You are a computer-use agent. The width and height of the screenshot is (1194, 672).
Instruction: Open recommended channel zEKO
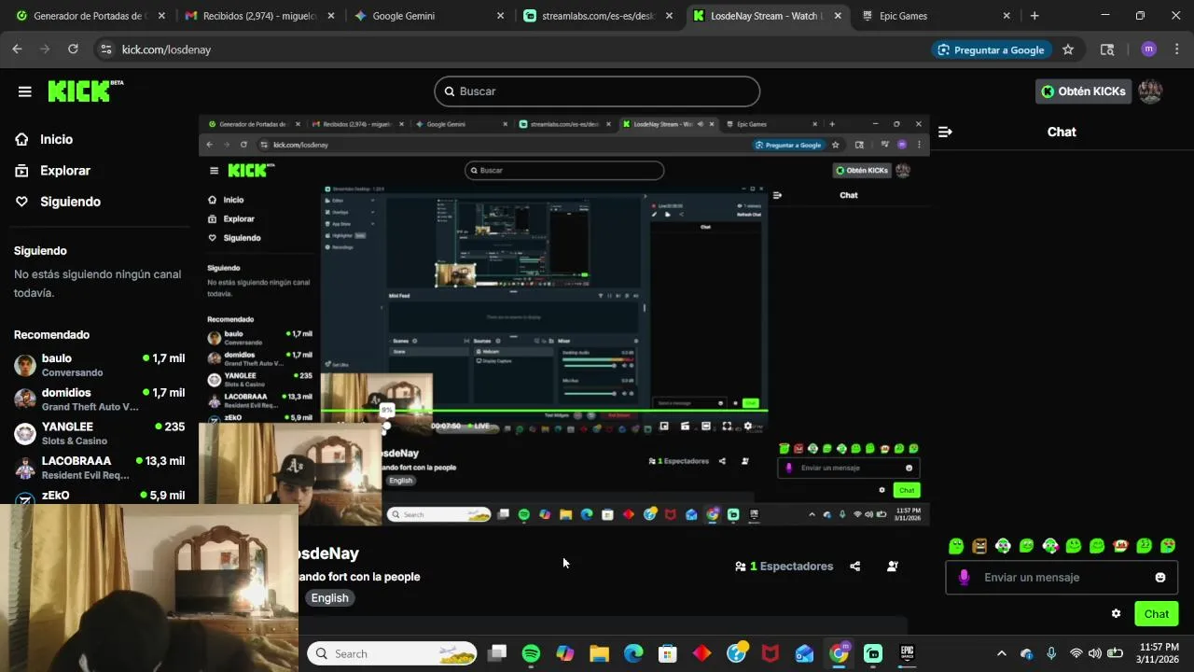pyautogui.click(x=100, y=497)
